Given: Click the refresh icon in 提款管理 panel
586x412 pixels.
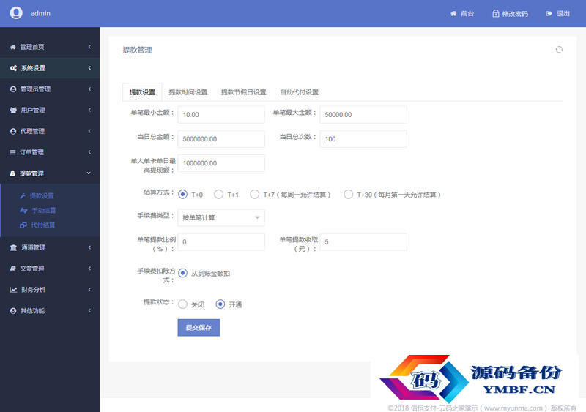Looking at the screenshot, I should (559, 50).
